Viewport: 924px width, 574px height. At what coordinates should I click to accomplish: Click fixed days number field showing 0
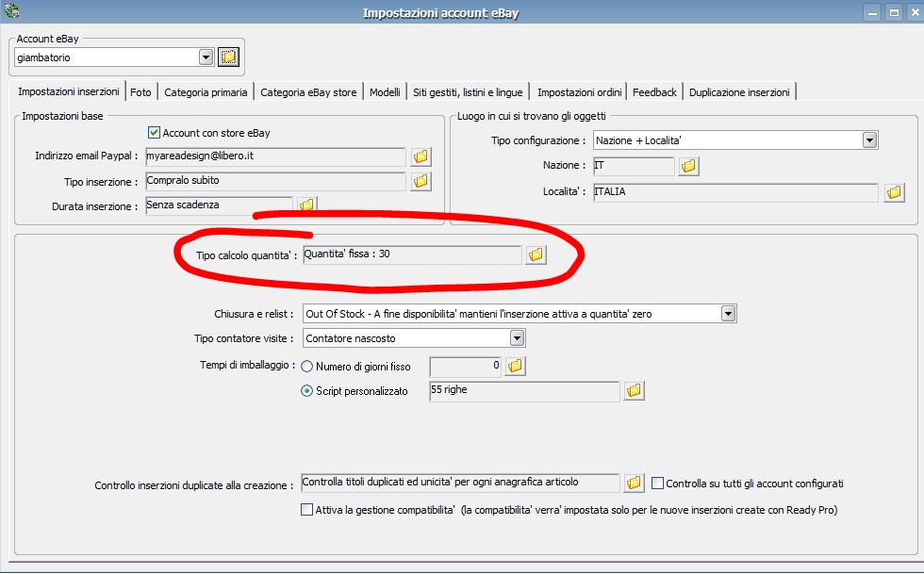[466, 366]
